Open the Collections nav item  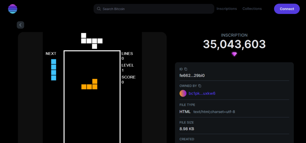pyautogui.click(x=252, y=9)
